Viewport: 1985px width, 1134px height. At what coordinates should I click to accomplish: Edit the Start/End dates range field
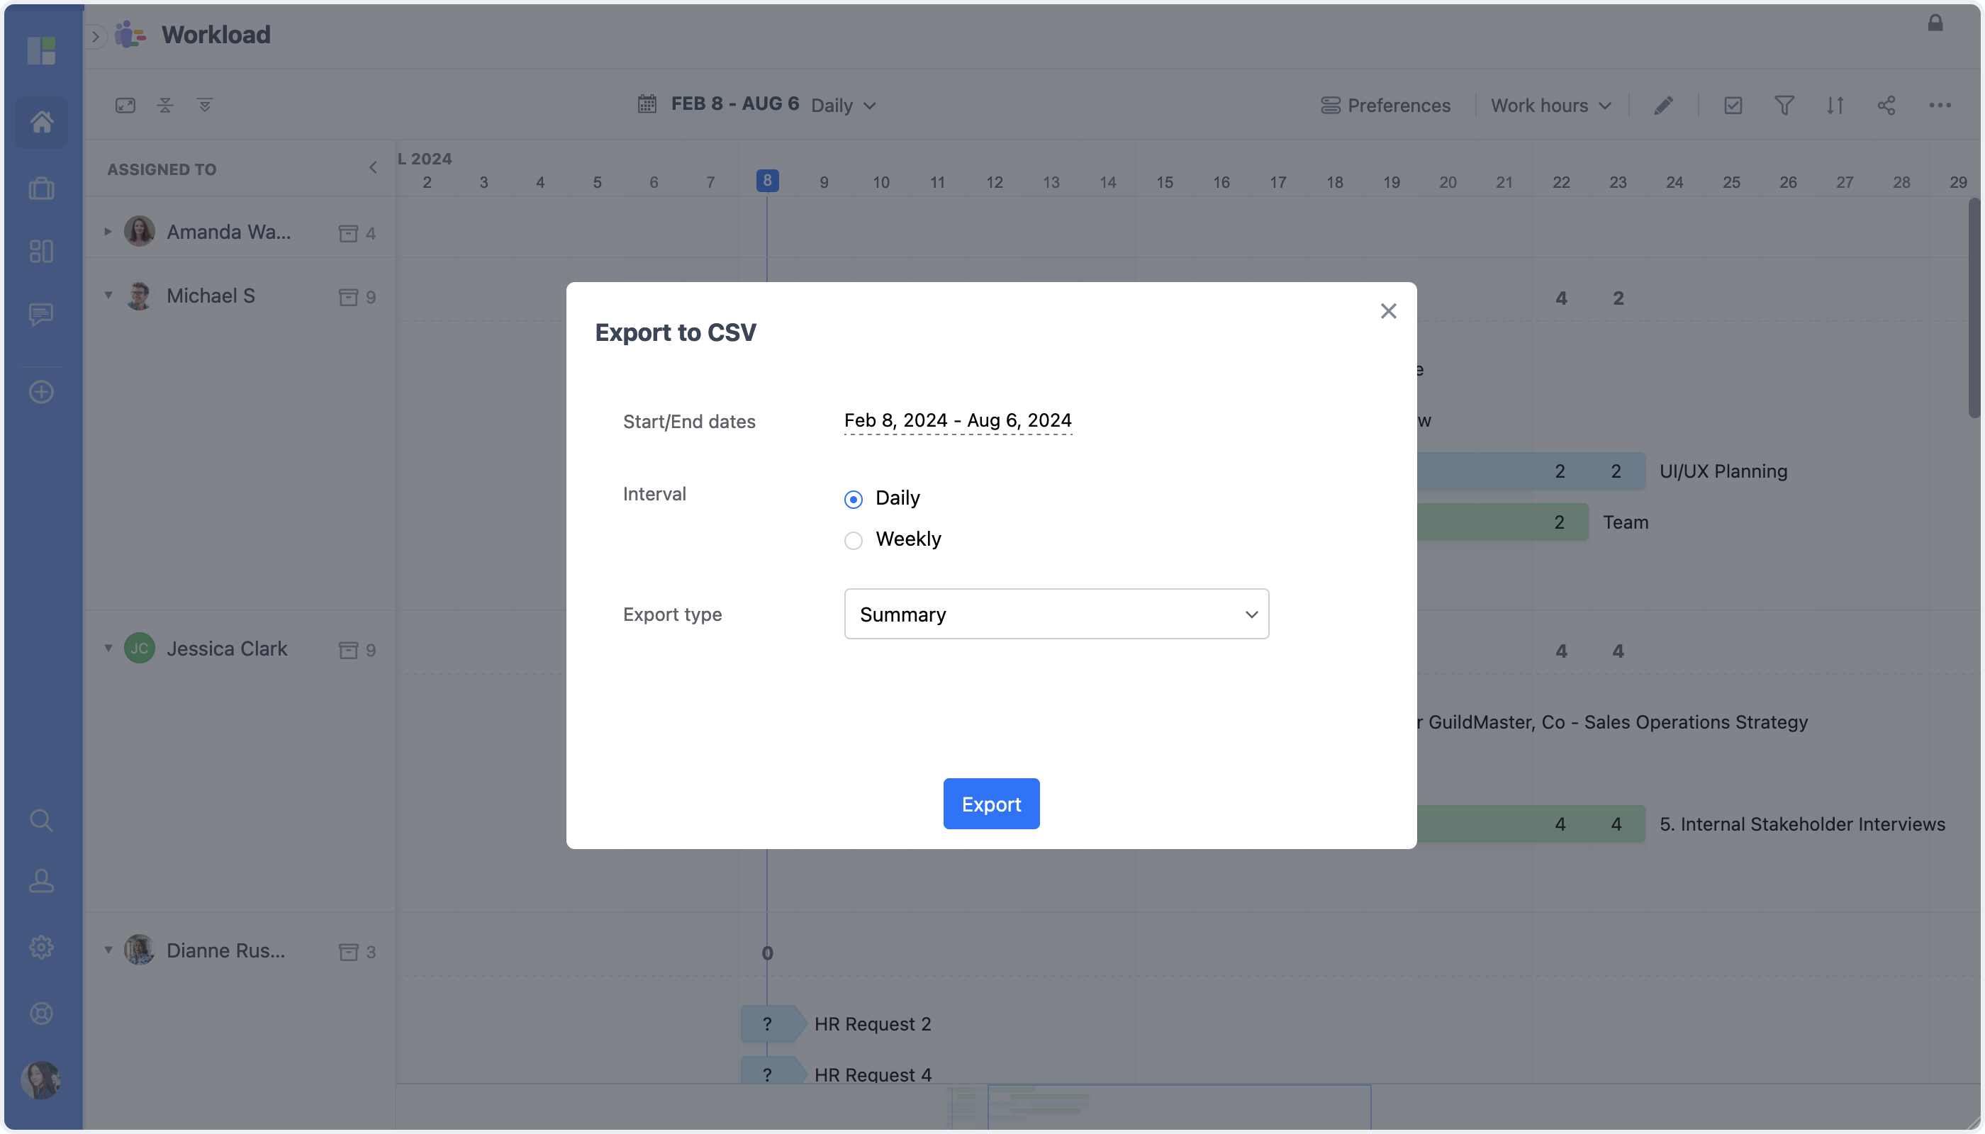pyautogui.click(x=958, y=420)
